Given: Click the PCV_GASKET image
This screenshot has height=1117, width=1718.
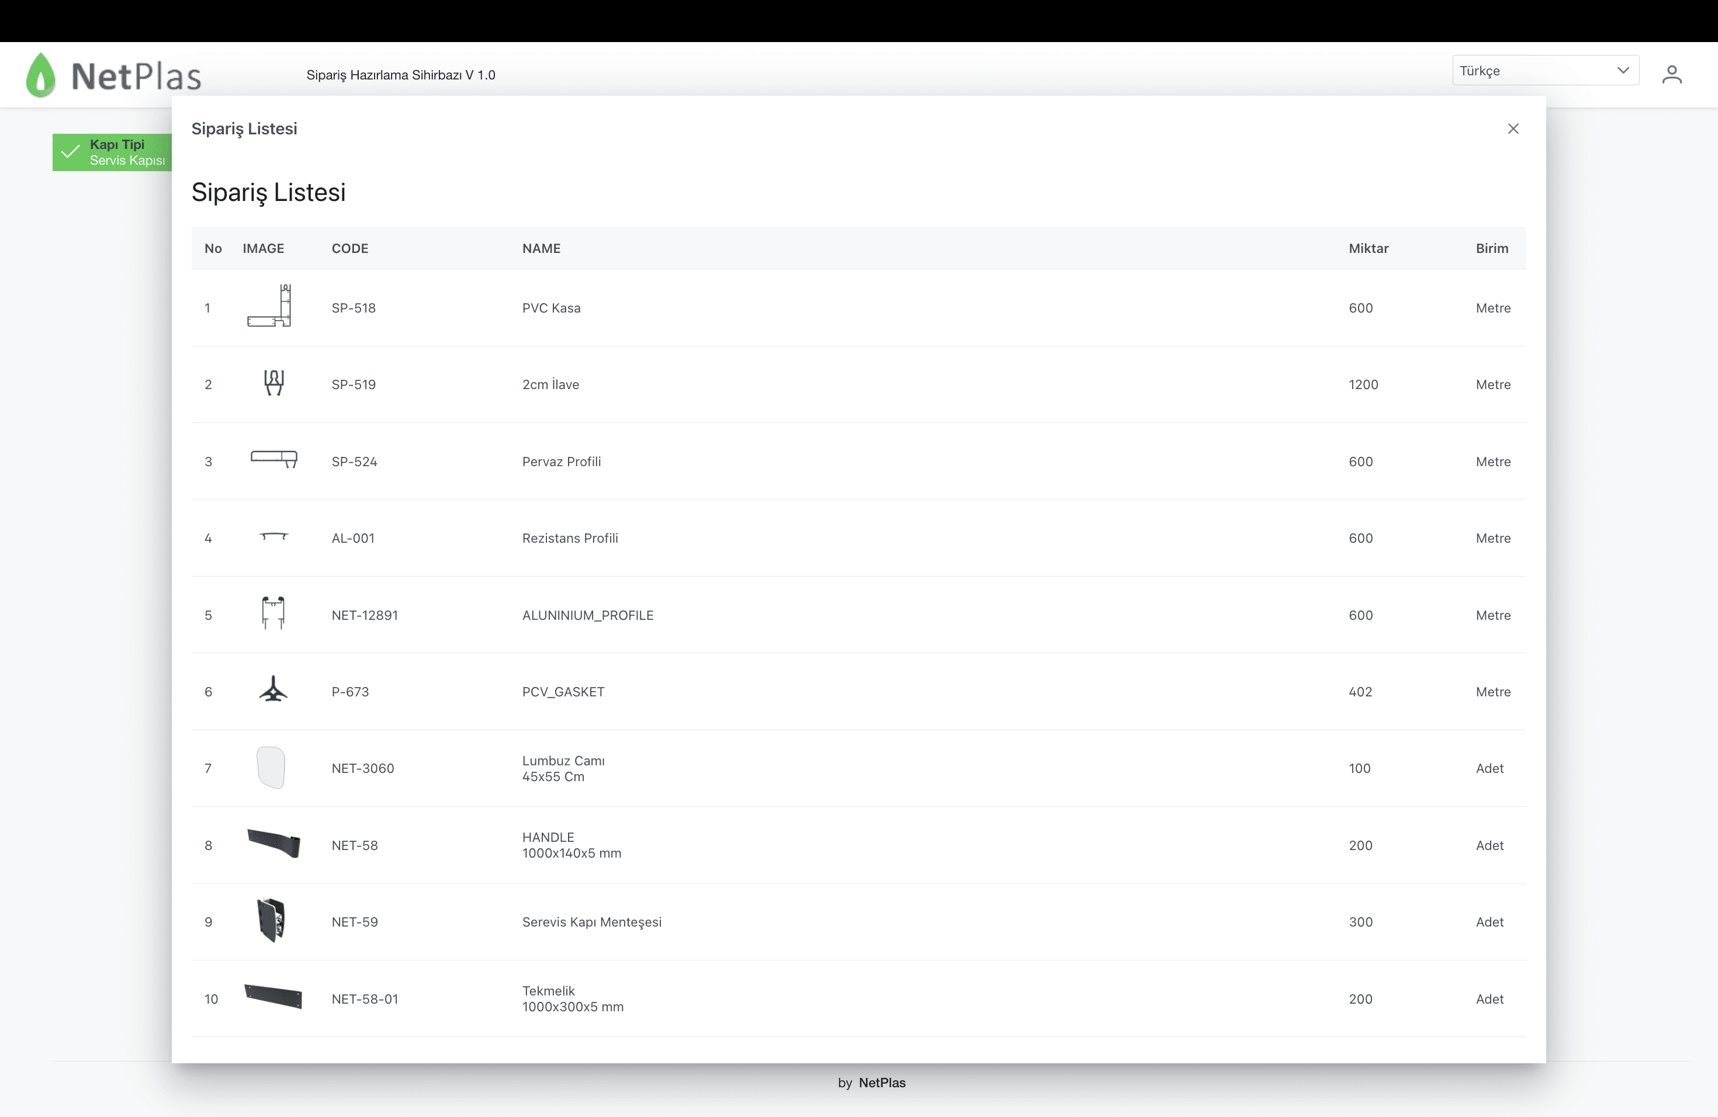Looking at the screenshot, I should (273, 690).
